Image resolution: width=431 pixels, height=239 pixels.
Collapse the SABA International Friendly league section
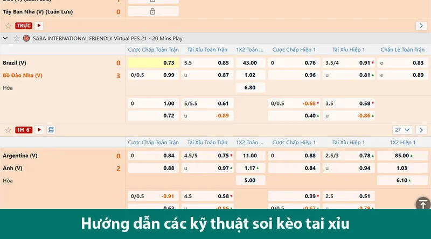5,39
